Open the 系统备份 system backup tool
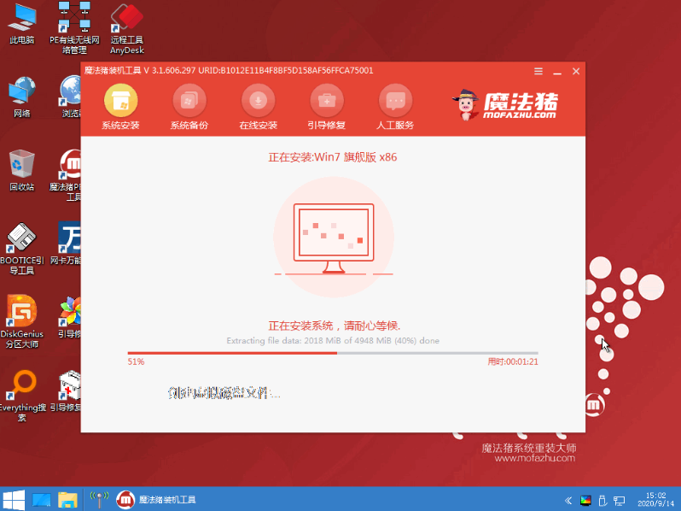Screen dimensions: 681x511 pos(189,107)
